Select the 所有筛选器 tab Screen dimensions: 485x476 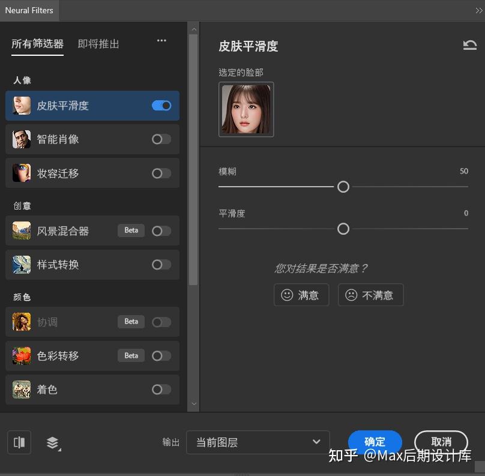click(x=37, y=43)
